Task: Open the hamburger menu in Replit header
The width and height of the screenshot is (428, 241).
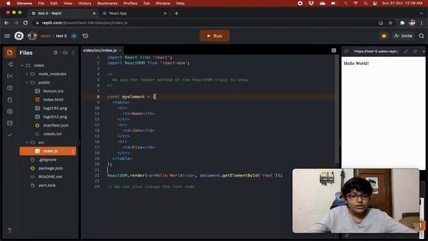Action: 7,35
